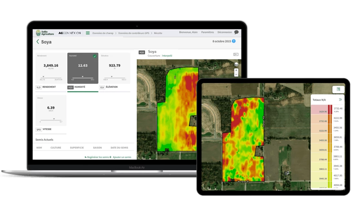Click the yellow-green swatch for 4017.95
352x197 pixels.
tap(330, 177)
